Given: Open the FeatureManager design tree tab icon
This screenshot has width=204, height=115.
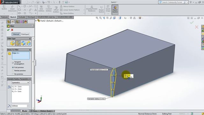Looking at the screenshot, I should coord(9,22).
